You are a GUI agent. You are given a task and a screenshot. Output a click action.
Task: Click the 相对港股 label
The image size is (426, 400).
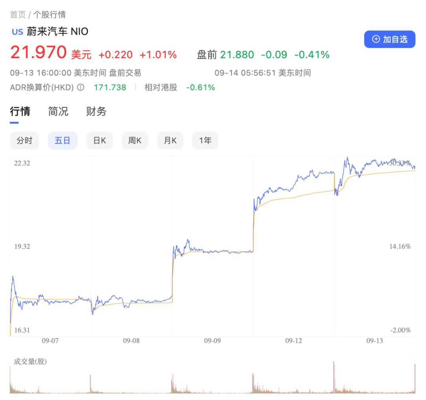[161, 87]
